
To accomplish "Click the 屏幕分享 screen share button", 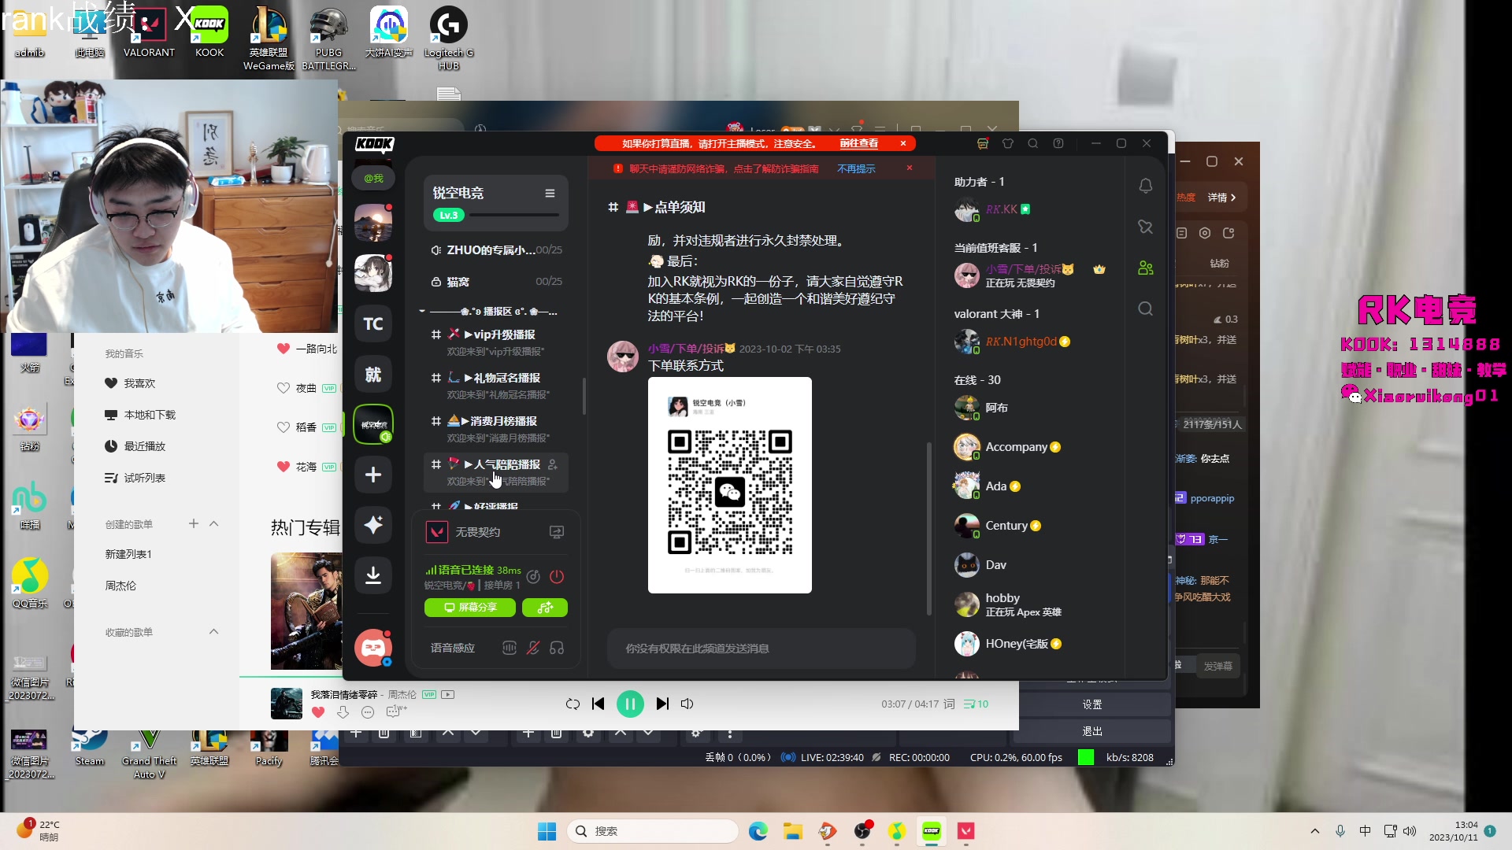I will [x=470, y=608].
